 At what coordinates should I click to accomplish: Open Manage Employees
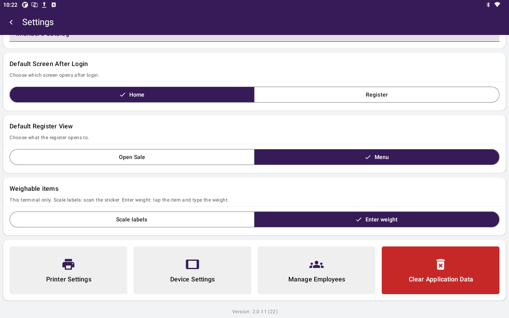(x=317, y=270)
